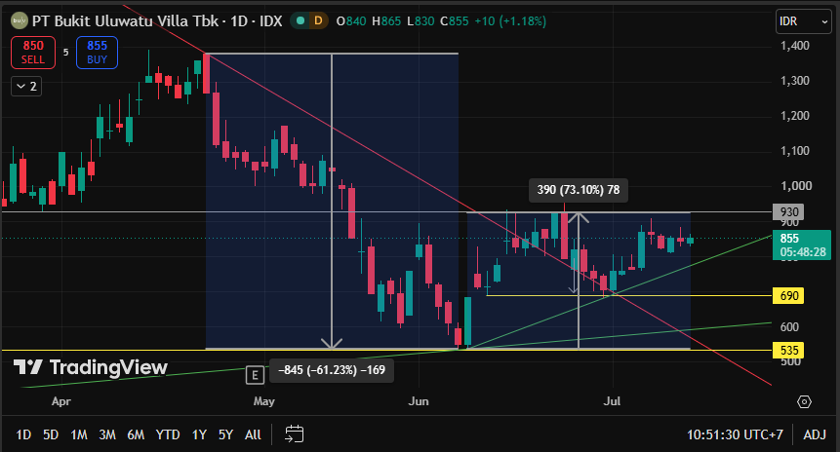Select the 690 yellow price label
The image size is (840, 452).
tap(788, 296)
